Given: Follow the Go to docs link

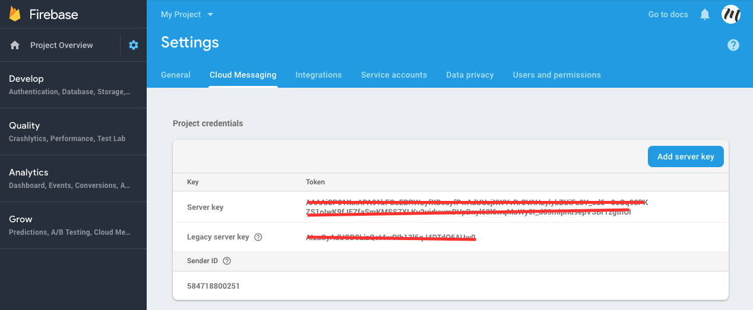Looking at the screenshot, I should (668, 14).
